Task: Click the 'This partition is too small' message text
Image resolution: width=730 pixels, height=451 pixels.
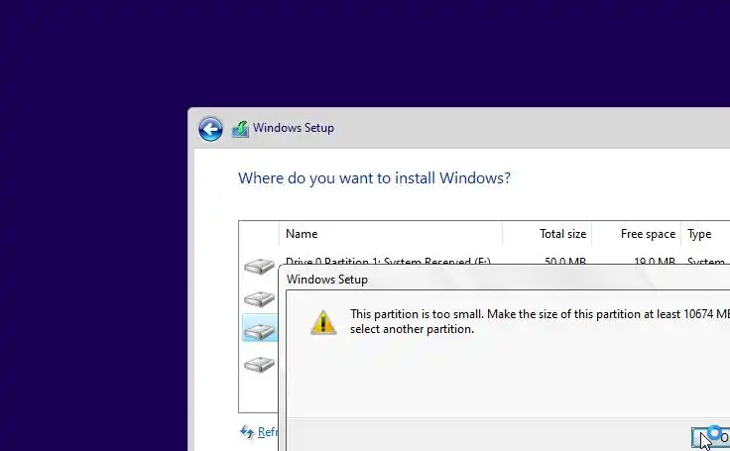Action: pyautogui.click(x=540, y=321)
